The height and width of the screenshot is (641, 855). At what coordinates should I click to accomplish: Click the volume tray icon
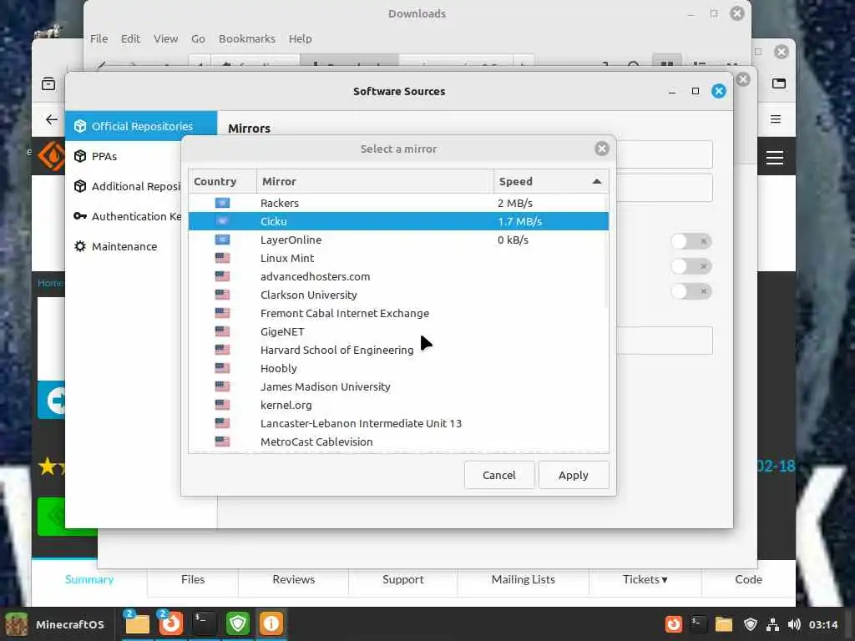tap(795, 624)
